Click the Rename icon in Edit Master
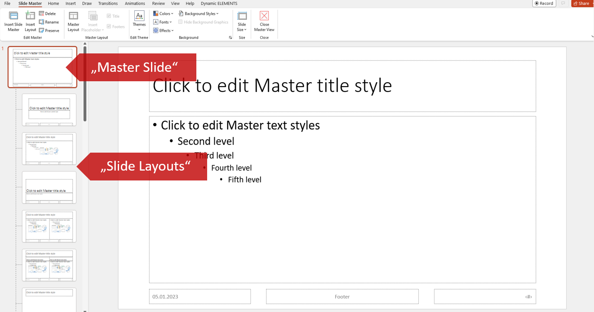 [x=41, y=22]
